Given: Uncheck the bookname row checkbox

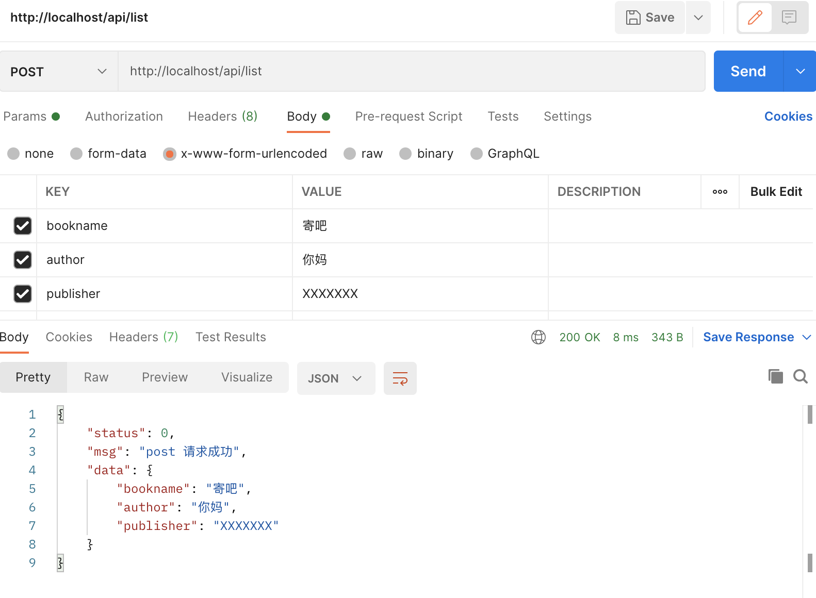Looking at the screenshot, I should pos(23,226).
